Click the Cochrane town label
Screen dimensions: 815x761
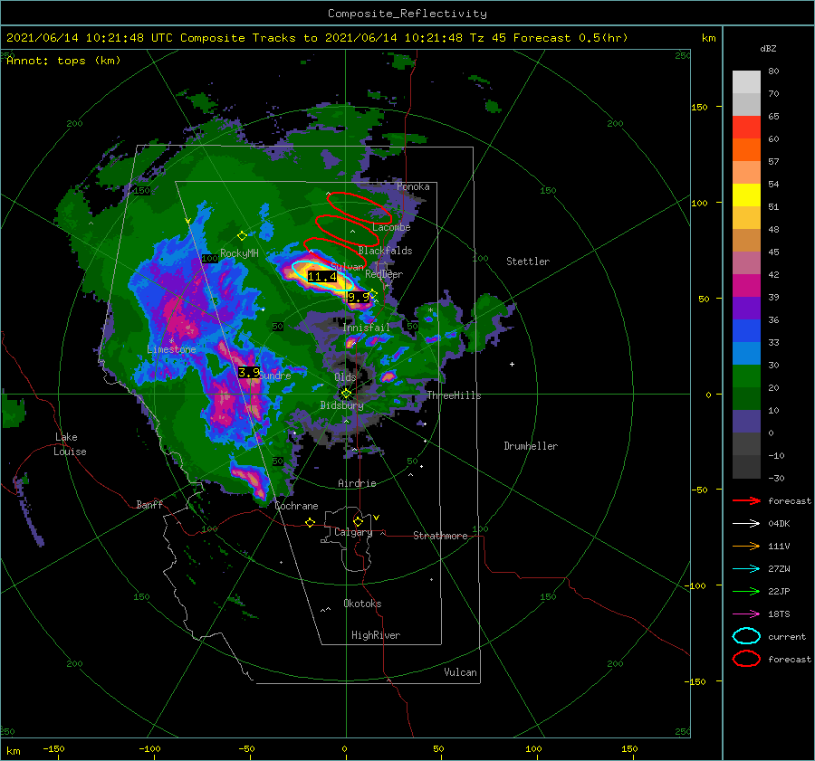pyautogui.click(x=296, y=506)
